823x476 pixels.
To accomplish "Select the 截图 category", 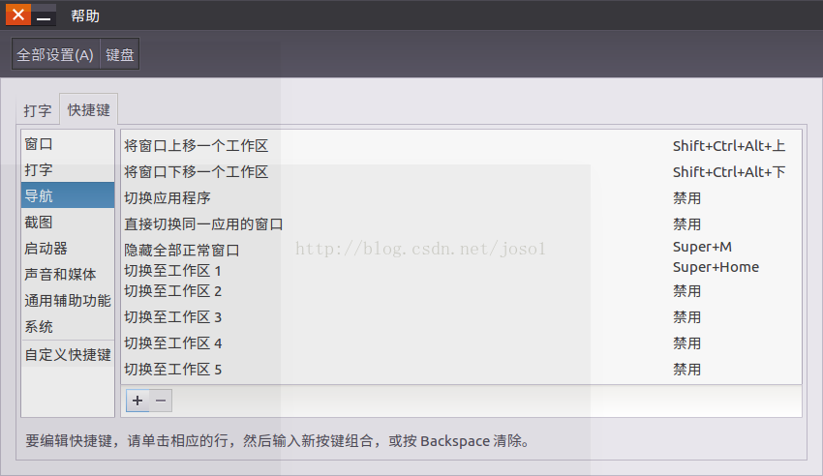I will pyautogui.click(x=68, y=223).
